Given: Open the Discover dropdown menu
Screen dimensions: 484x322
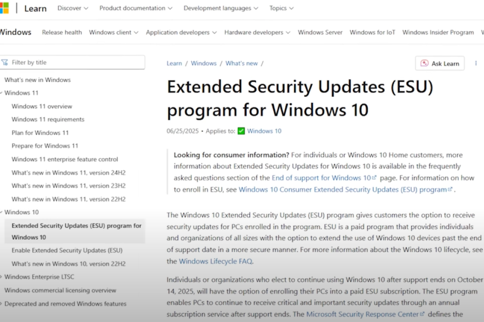Looking at the screenshot, I should 73,8.
